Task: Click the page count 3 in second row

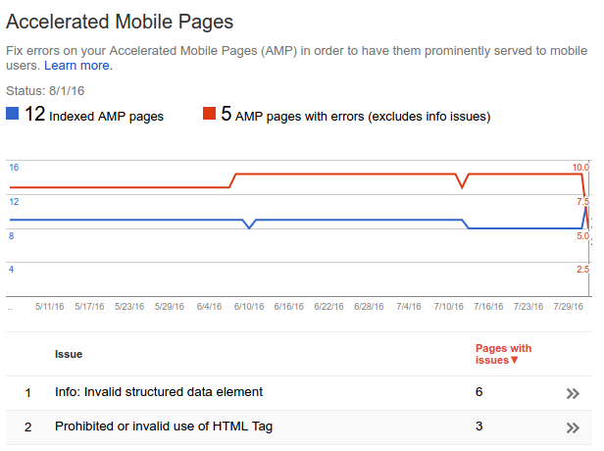Action: 478,426
